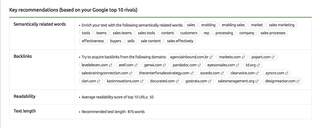This screenshot has width=317, height=128.
Task: Click the "effectiveness" semantic word tag
Action: click(x=93, y=41)
